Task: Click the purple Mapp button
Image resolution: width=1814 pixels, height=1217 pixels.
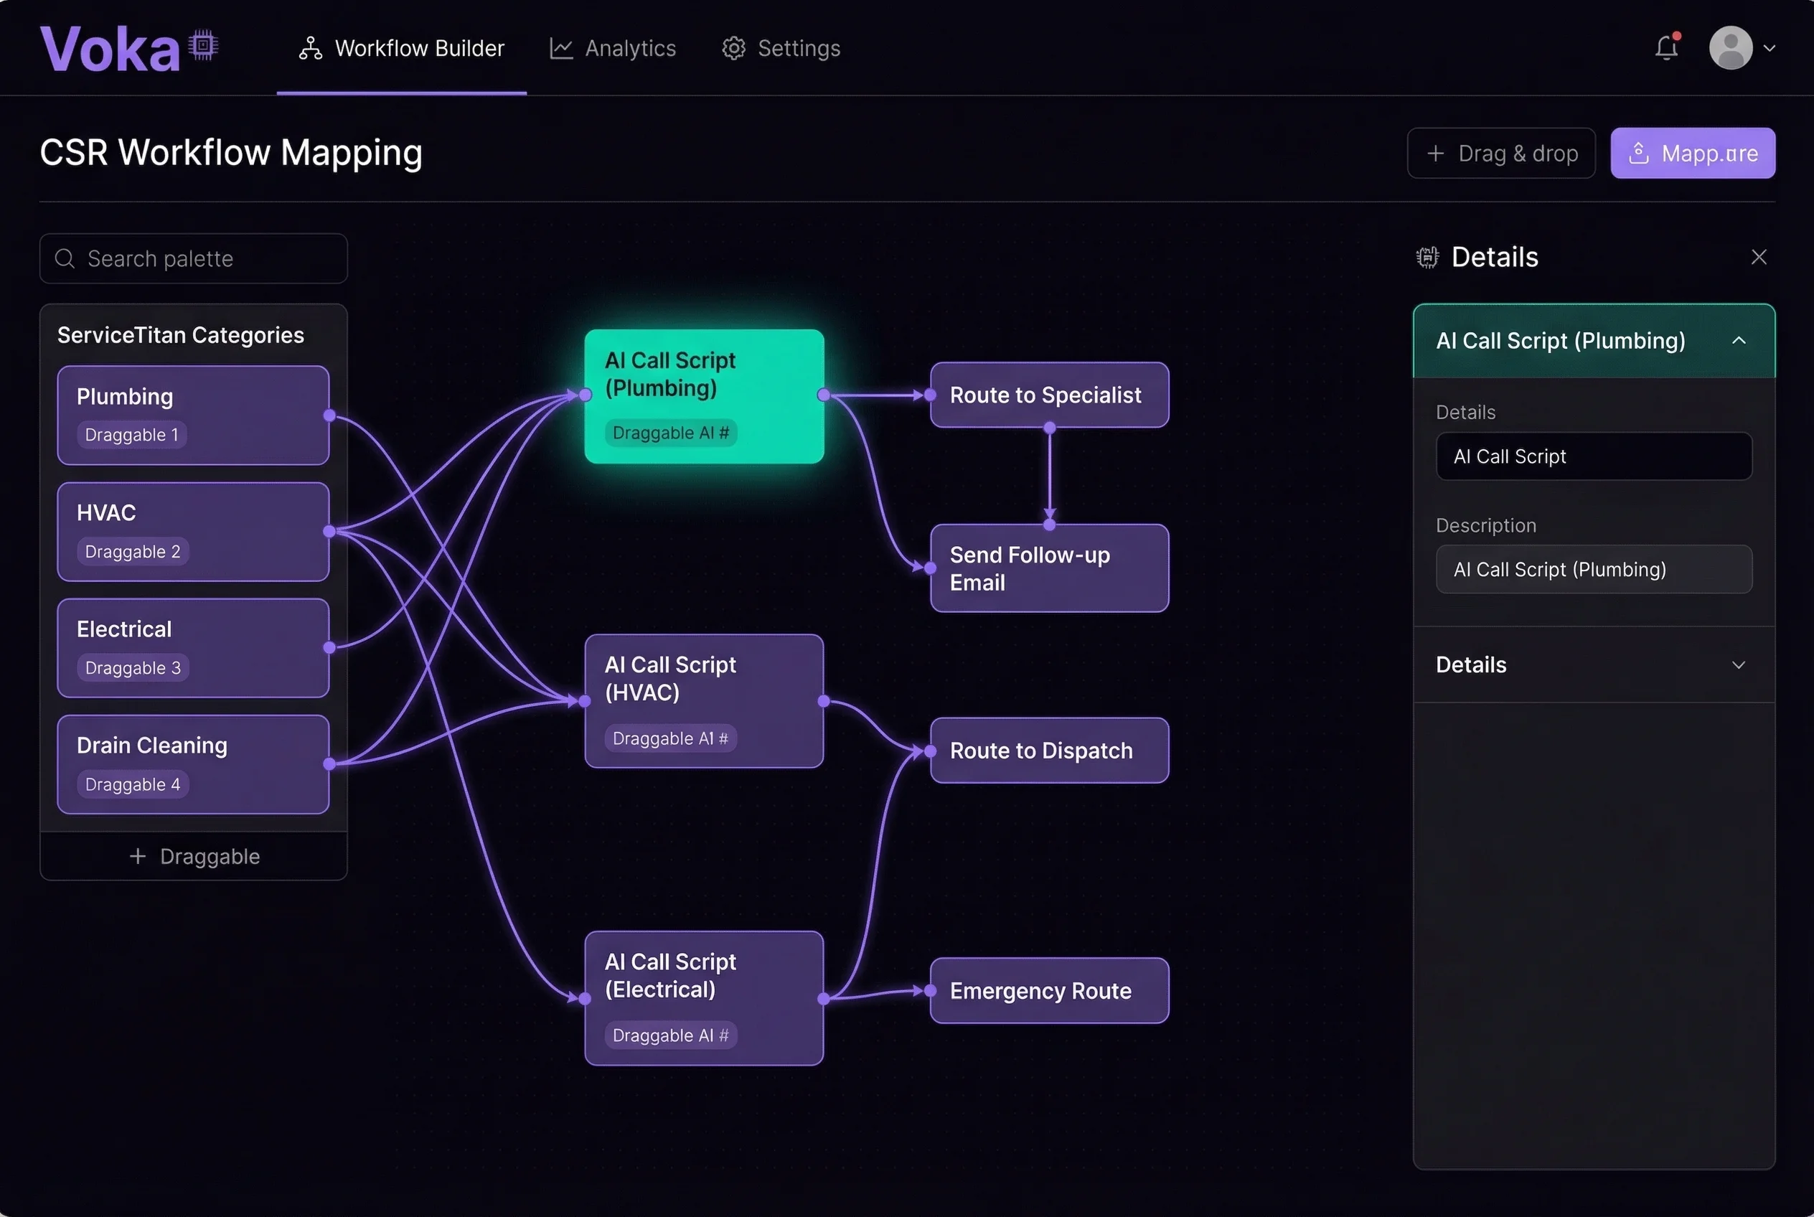Action: (x=1692, y=154)
